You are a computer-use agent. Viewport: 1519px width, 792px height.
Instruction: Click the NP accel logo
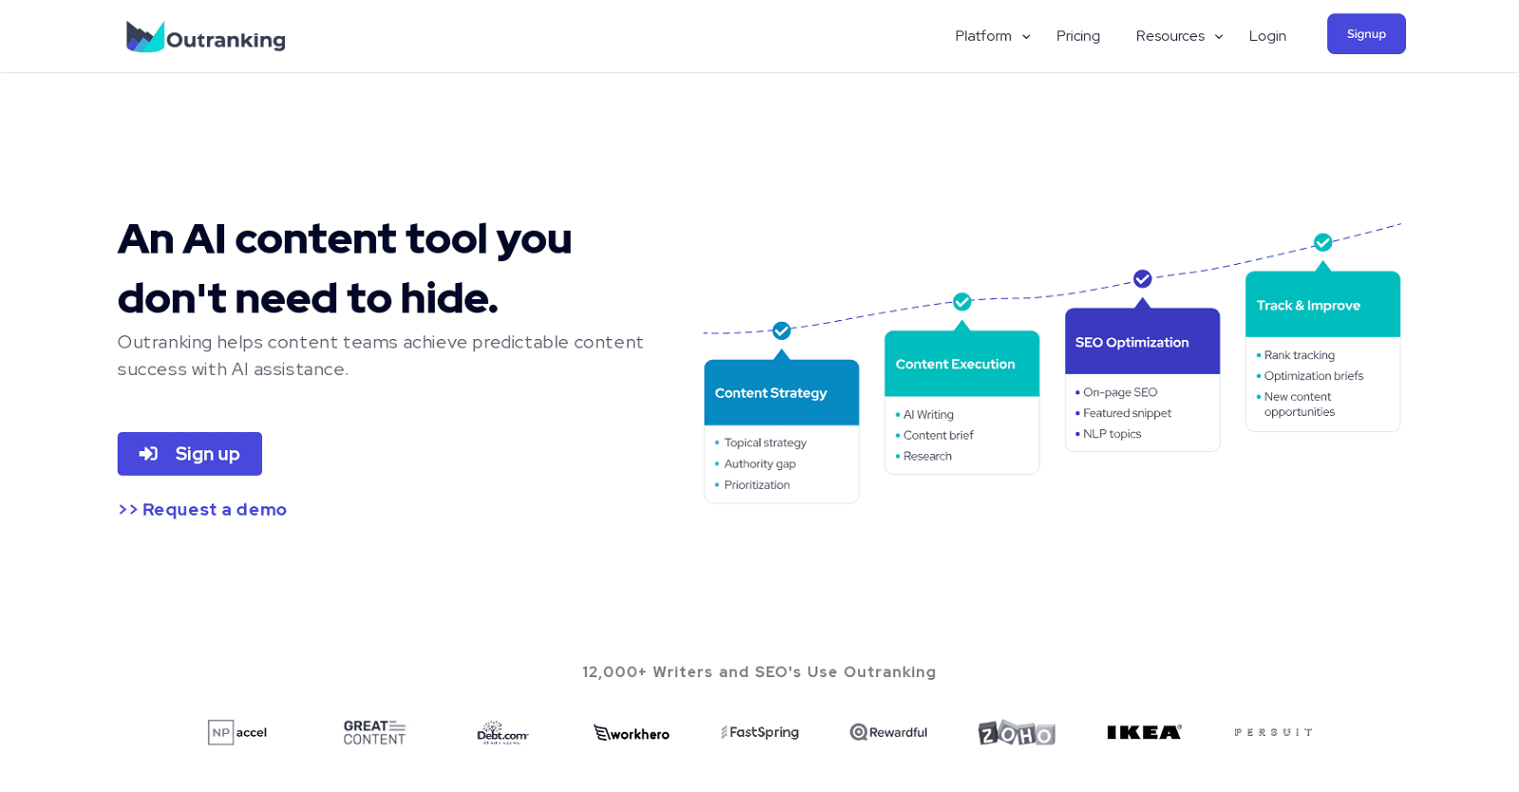237,732
